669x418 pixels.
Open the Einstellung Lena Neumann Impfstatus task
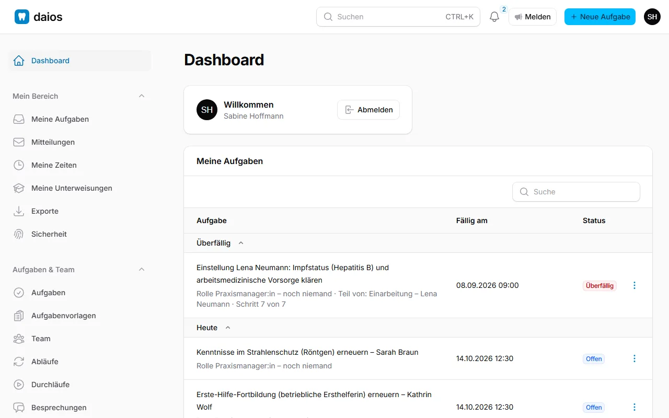click(x=293, y=274)
